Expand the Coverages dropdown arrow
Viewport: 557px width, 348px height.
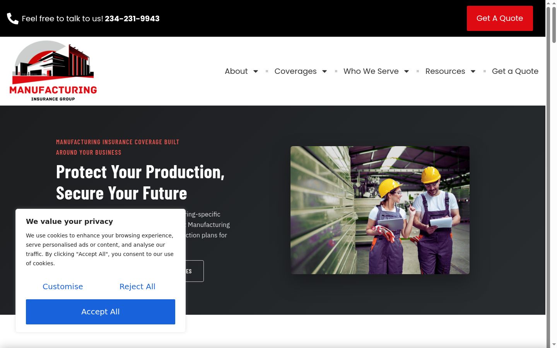coord(325,72)
